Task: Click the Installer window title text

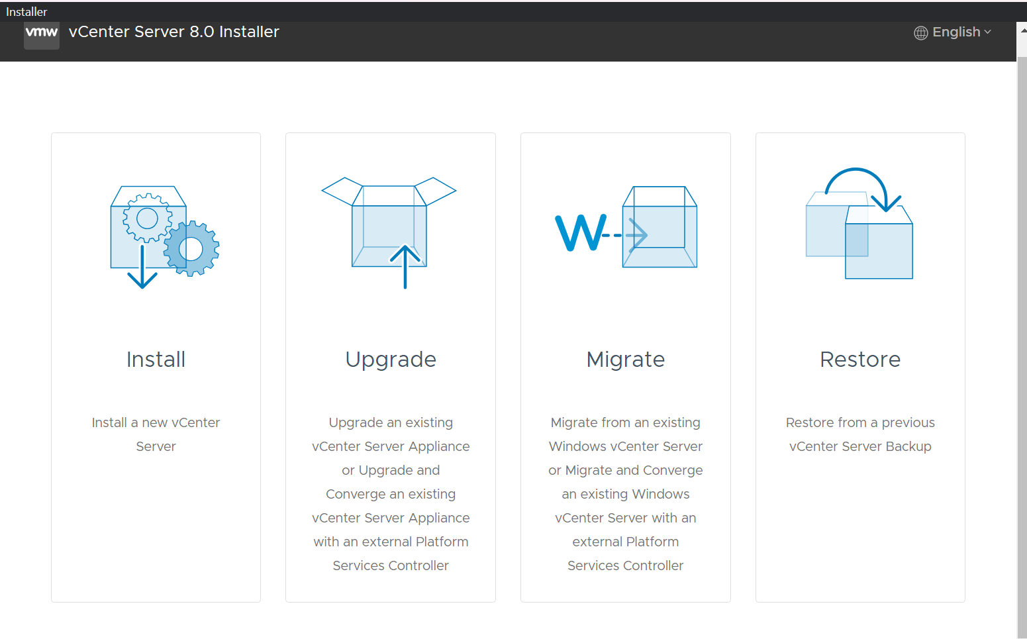Action: (26, 11)
